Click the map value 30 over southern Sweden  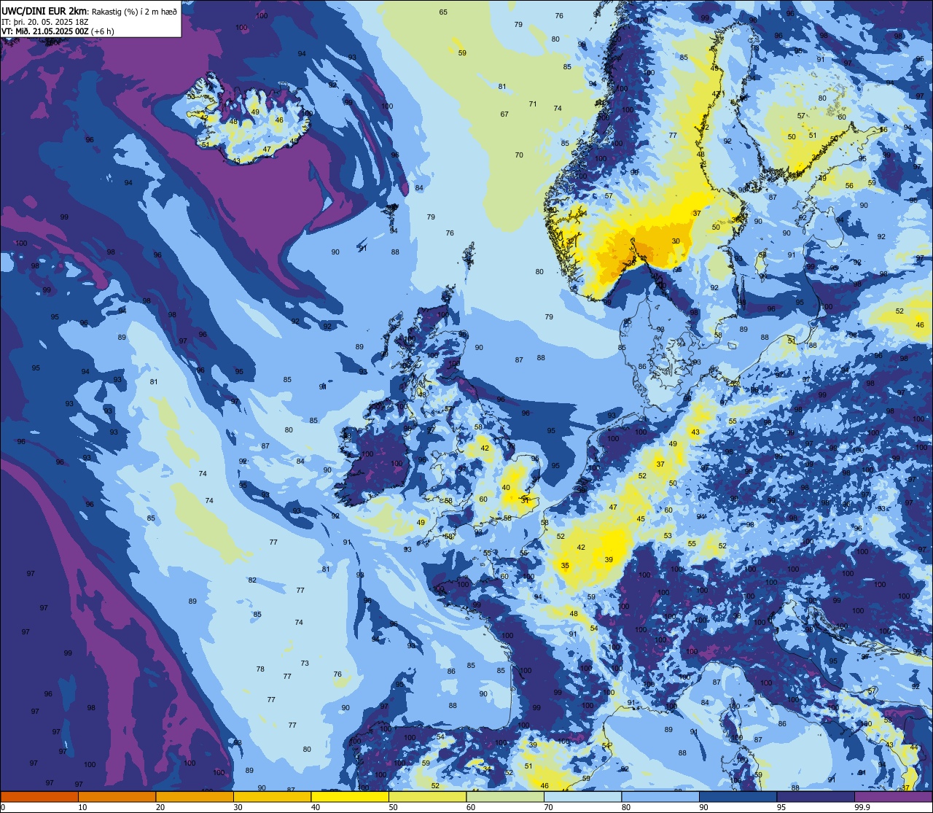pos(676,241)
